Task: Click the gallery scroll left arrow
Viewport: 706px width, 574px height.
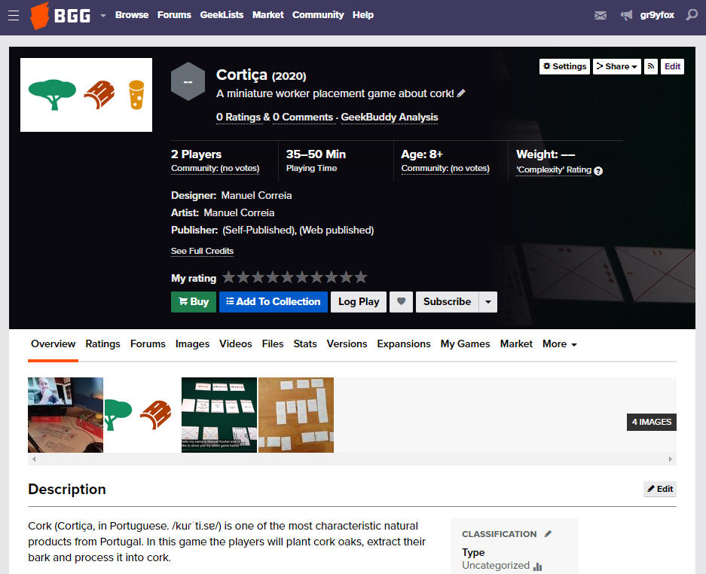Action: pyautogui.click(x=34, y=460)
